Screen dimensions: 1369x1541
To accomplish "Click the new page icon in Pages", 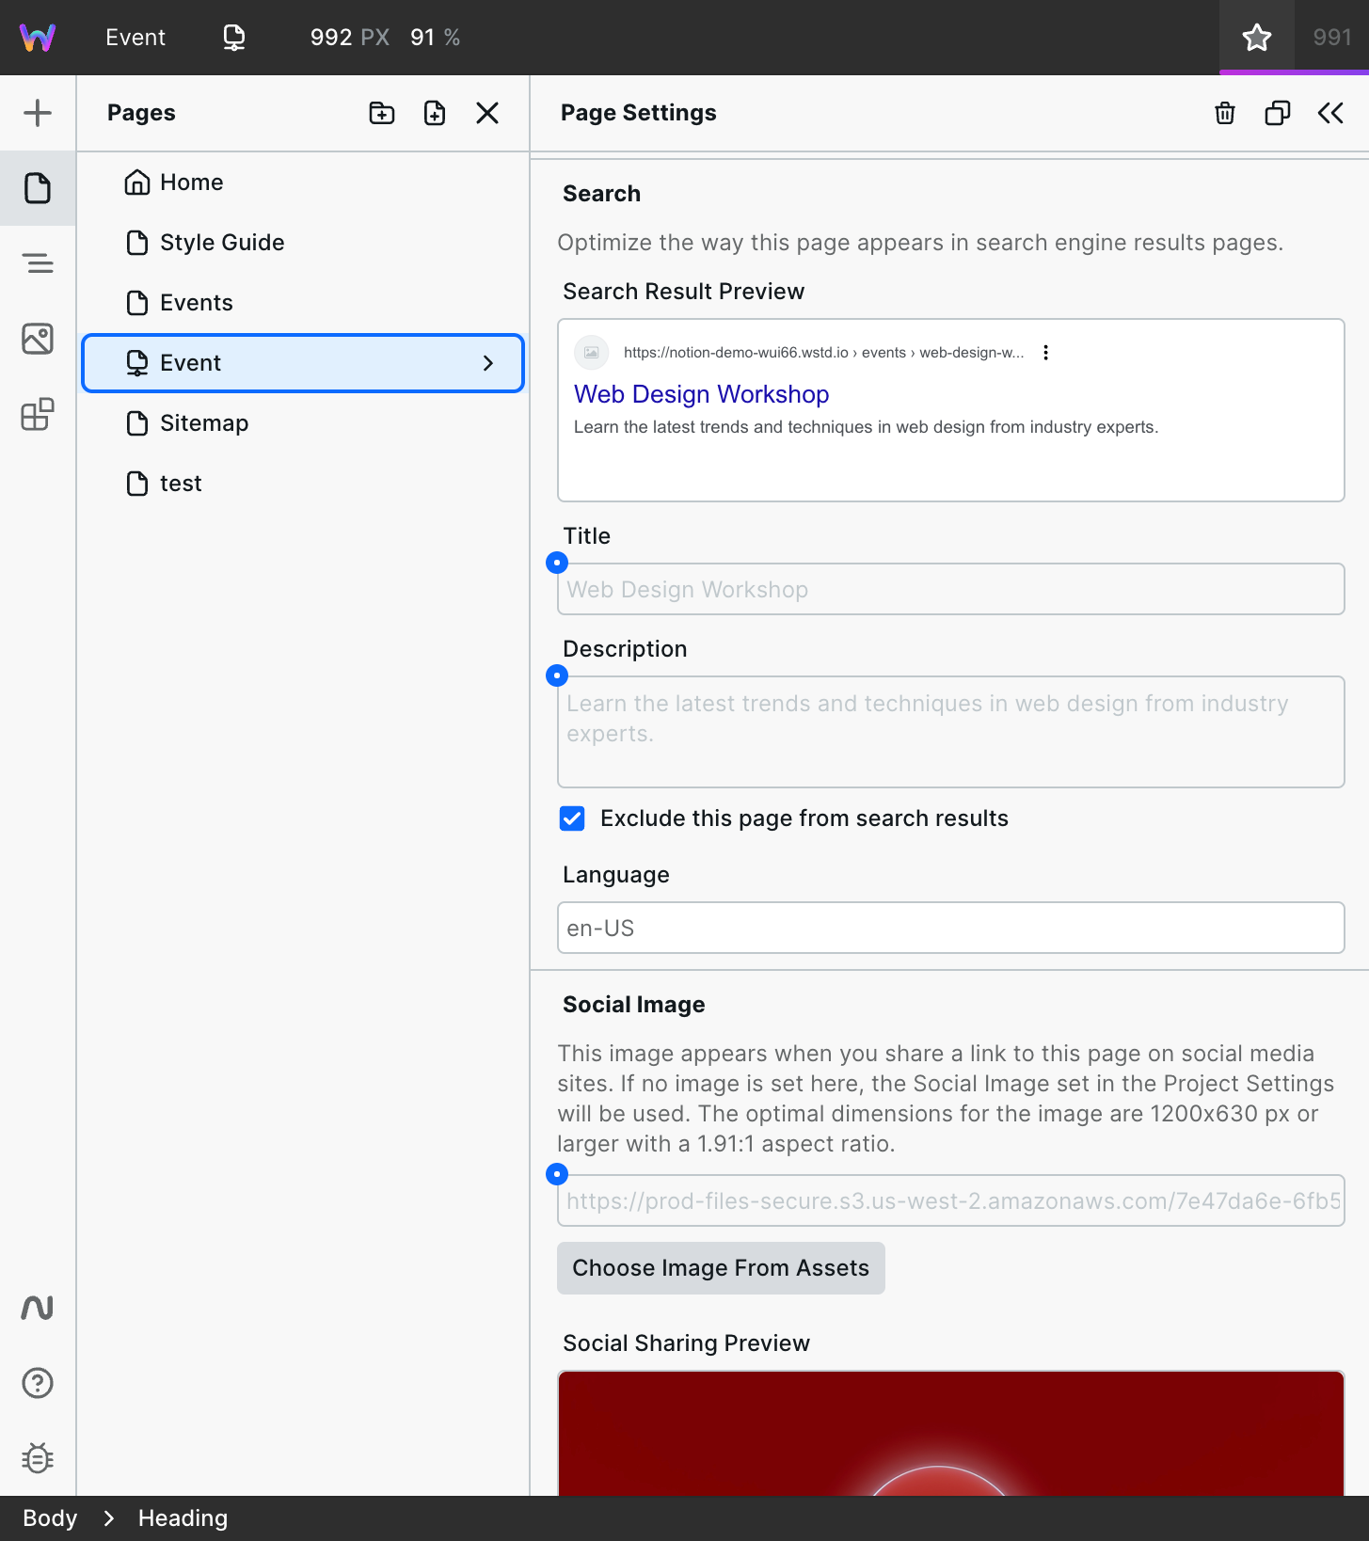I will pyautogui.click(x=434, y=113).
